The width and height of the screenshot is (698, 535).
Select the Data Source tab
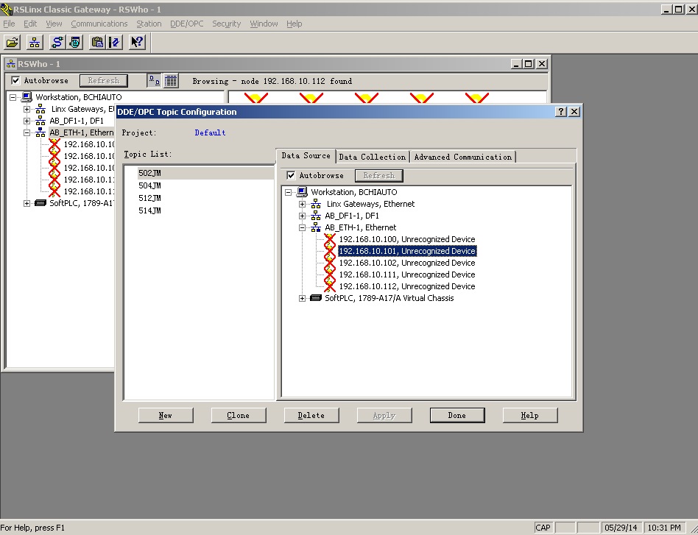click(x=306, y=155)
